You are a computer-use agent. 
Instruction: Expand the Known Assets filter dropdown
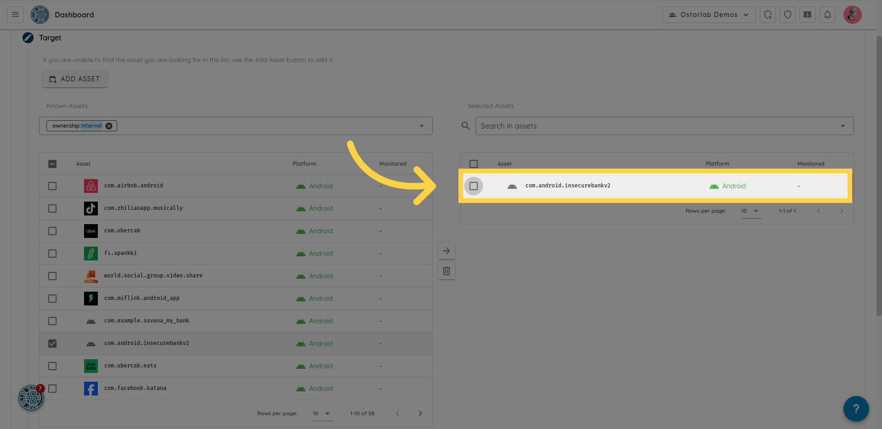point(421,126)
